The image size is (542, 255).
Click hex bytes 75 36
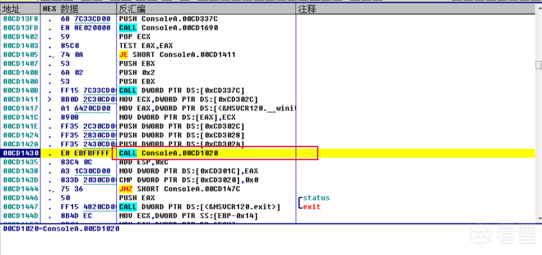[x=72, y=189]
